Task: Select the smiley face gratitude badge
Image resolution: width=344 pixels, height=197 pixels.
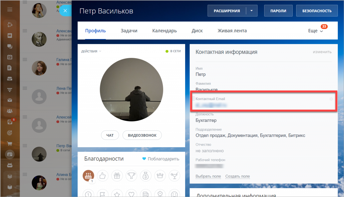Action: click(x=174, y=194)
